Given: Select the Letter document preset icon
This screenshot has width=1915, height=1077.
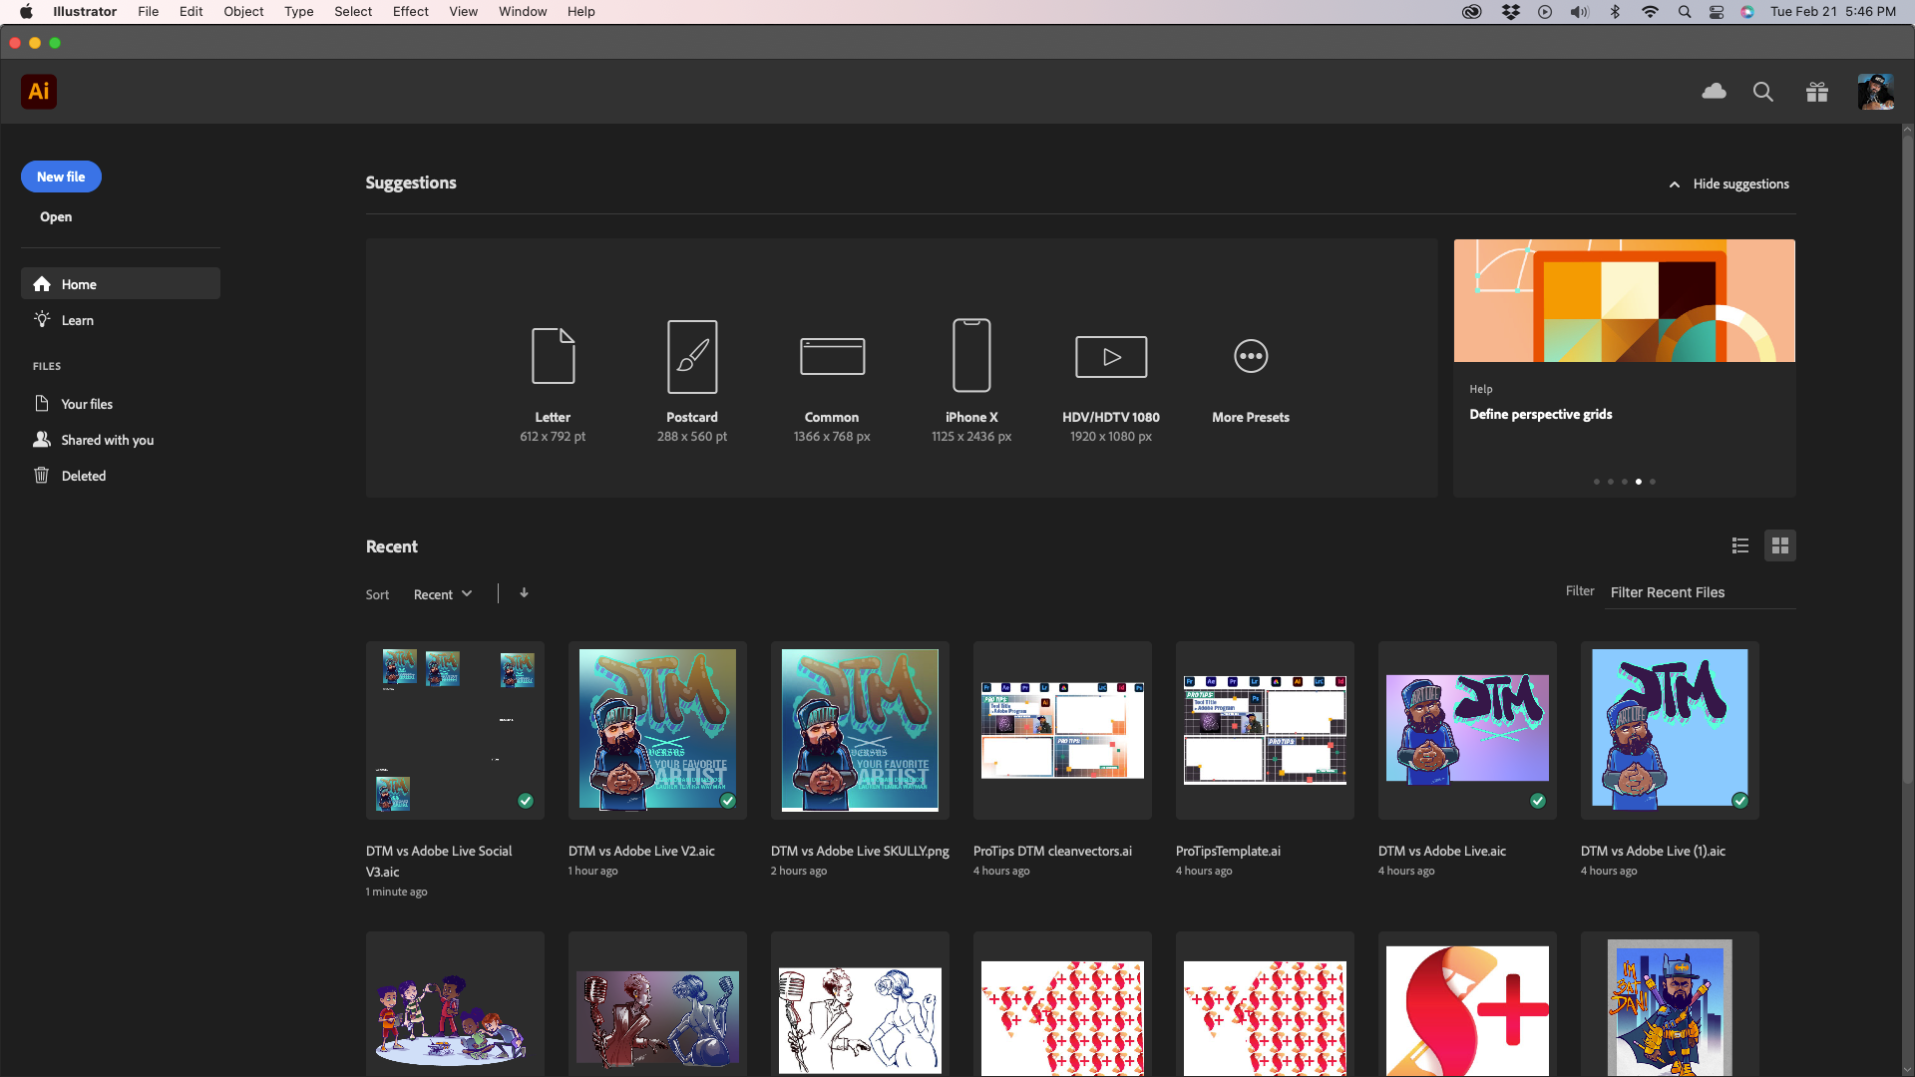Looking at the screenshot, I should tap(553, 356).
